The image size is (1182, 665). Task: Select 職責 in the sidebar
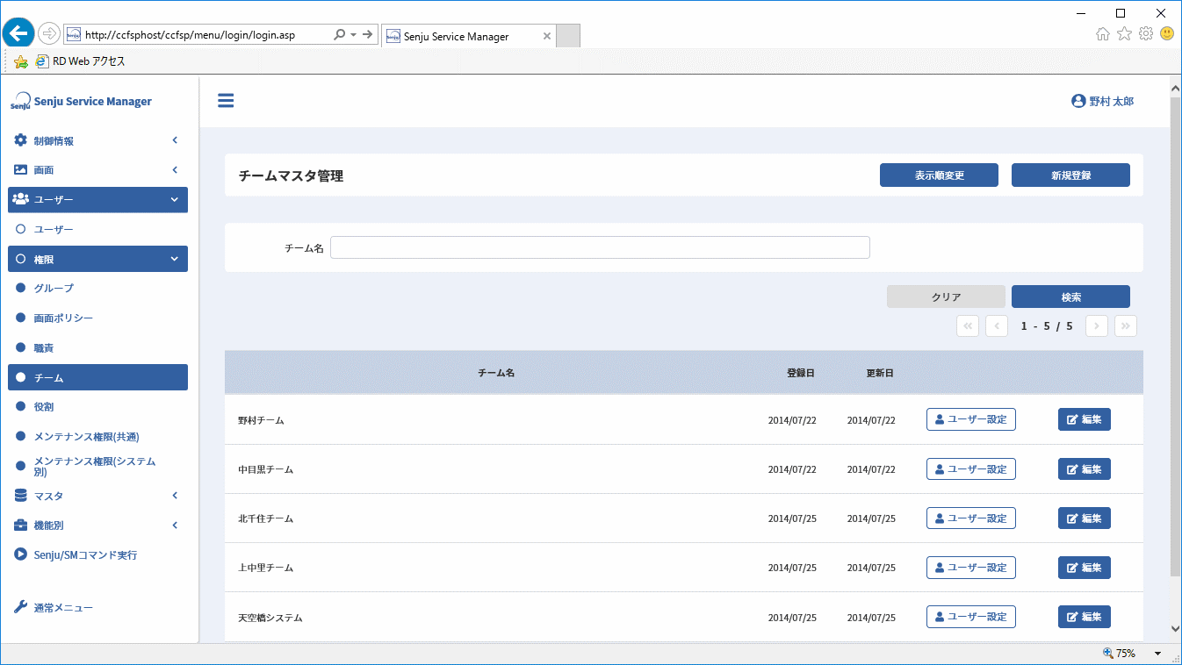tap(97, 348)
